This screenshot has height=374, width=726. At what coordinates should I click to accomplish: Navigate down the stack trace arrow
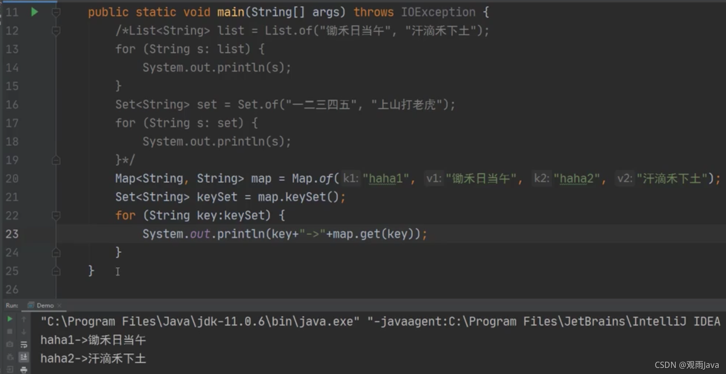pyautogui.click(x=24, y=332)
